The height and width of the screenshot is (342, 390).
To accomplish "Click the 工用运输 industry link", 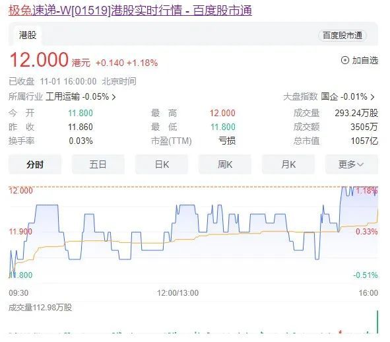I will click(x=63, y=96).
